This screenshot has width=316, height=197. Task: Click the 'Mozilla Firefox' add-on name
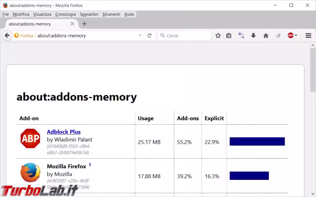(x=66, y=166)
